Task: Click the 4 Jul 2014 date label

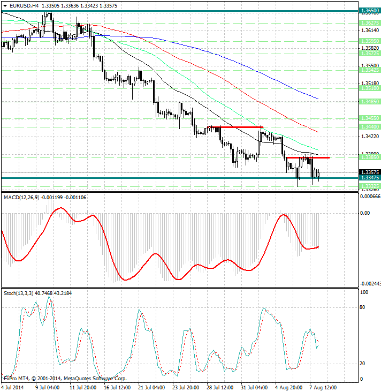Action: point(12,388)
